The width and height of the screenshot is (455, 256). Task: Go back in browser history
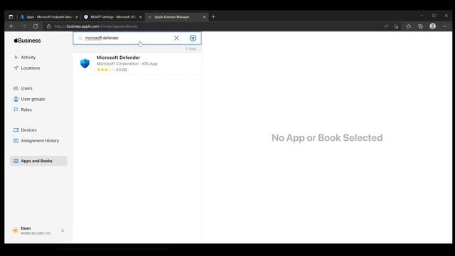(x=12, y=26)
